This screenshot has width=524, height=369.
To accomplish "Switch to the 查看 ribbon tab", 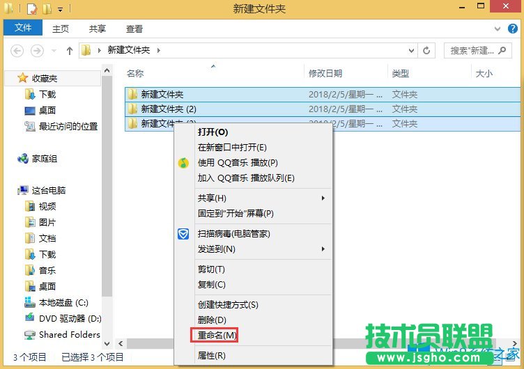I will click(134, 29).
